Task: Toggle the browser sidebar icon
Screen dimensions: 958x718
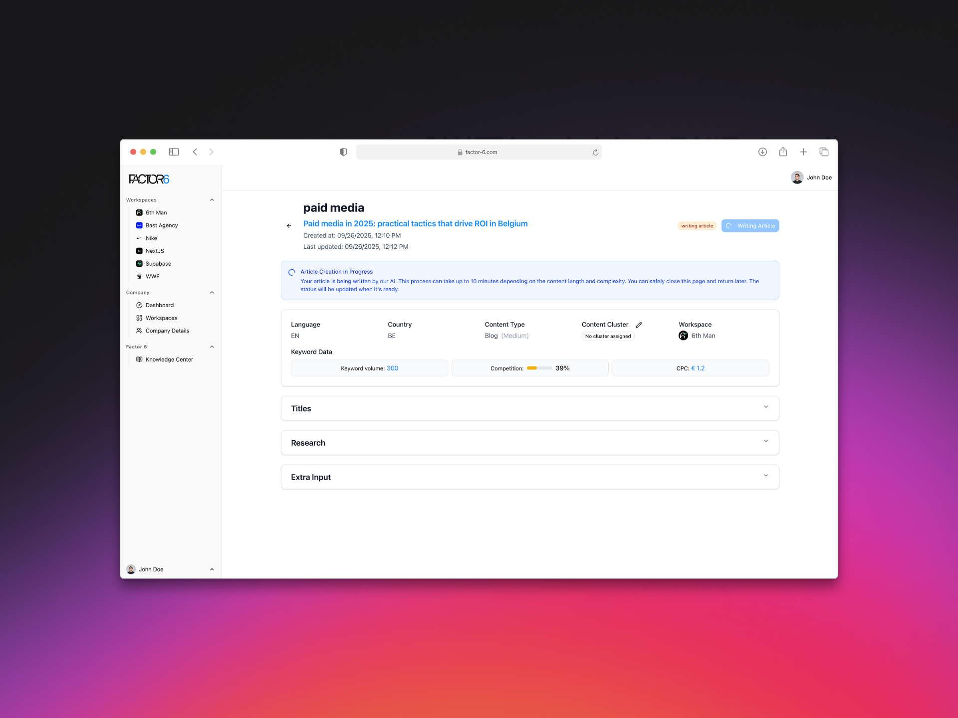Action: click(x=174, y=152)
